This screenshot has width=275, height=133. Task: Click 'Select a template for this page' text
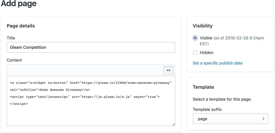click(222, 99)
